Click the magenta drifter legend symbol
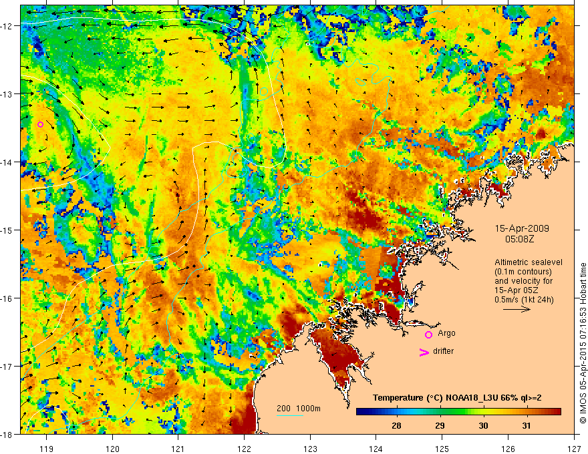This screenshot has height=454, width=588. point(424,352)
